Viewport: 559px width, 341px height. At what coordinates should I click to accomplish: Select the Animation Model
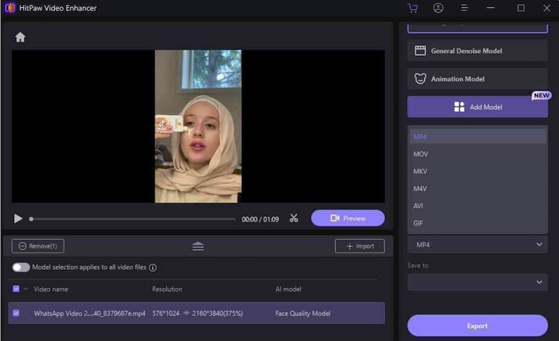pos(477,79)
